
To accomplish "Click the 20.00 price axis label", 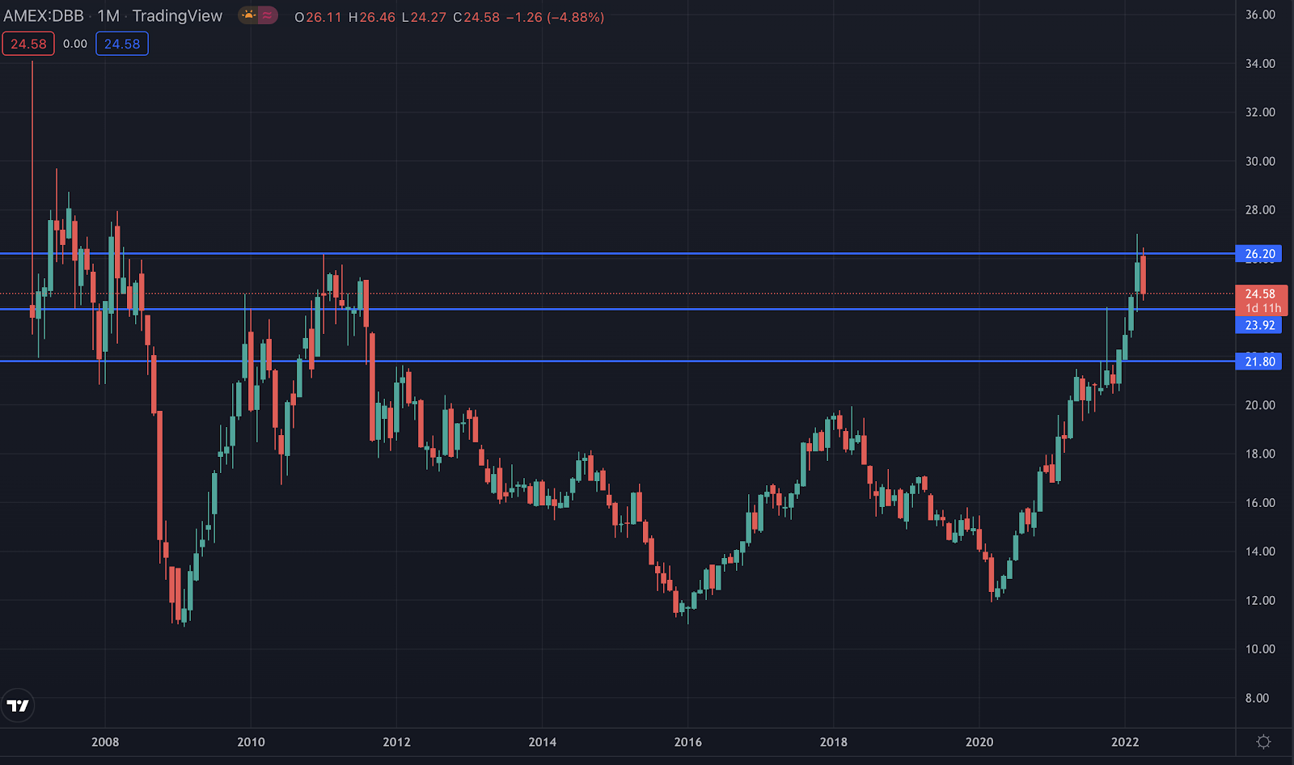I will [1260, 405].
